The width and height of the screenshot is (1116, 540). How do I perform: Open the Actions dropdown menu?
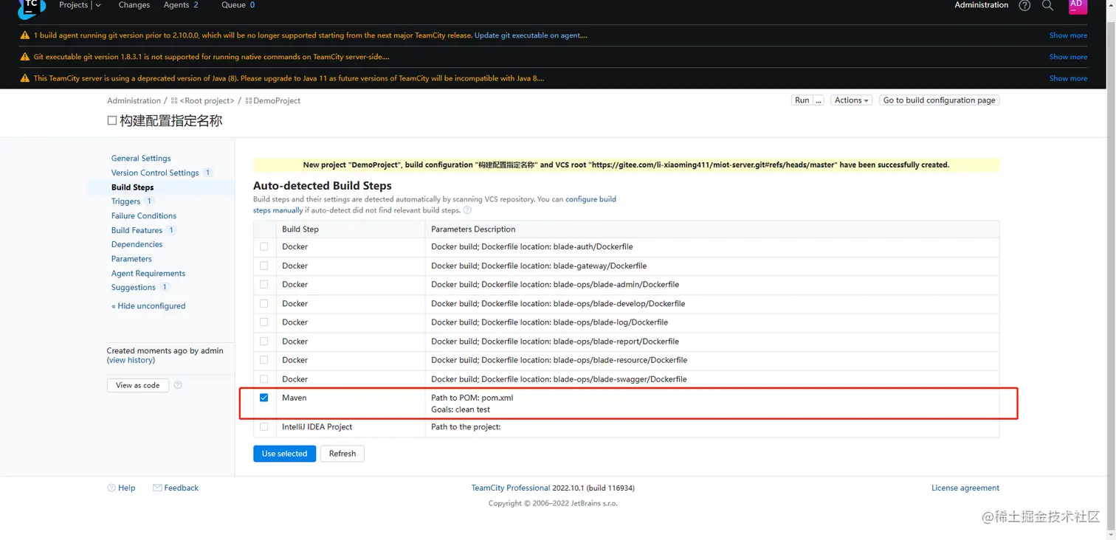coord(852,100)
